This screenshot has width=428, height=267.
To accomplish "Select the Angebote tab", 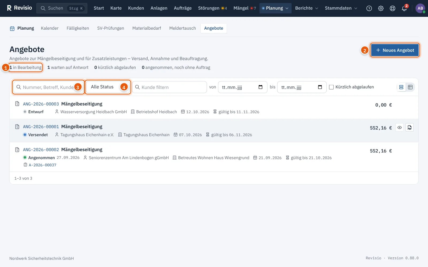I will (214, 28).
